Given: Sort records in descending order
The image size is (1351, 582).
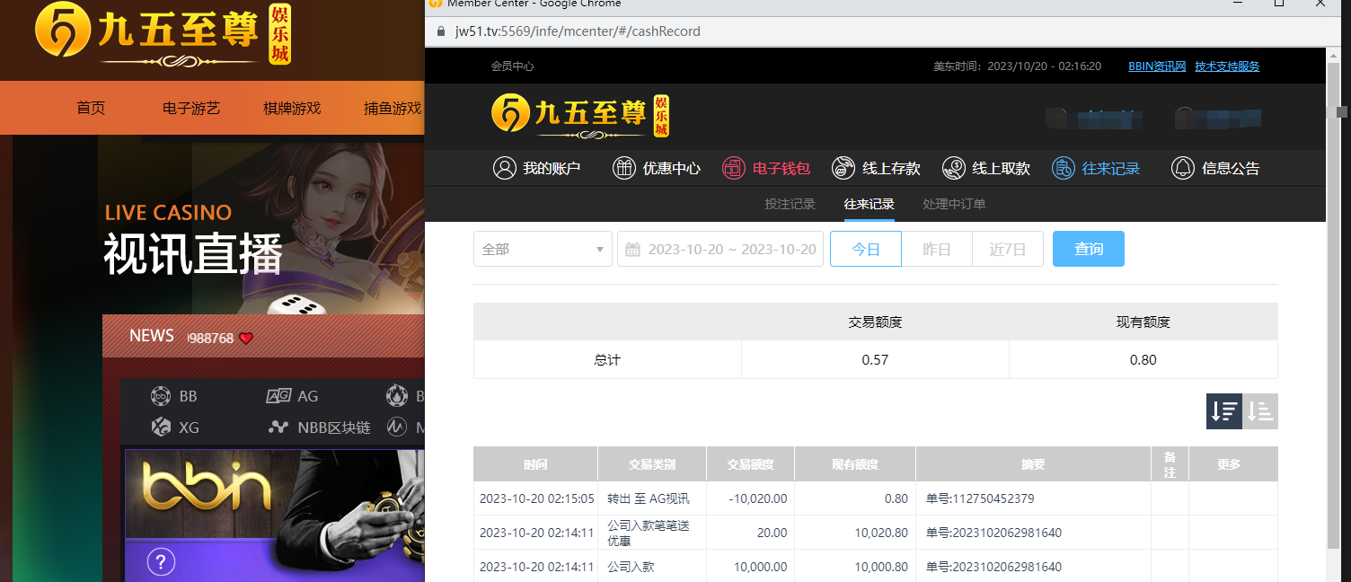Looking at the screenshot, I should (x=1223, y=411).
